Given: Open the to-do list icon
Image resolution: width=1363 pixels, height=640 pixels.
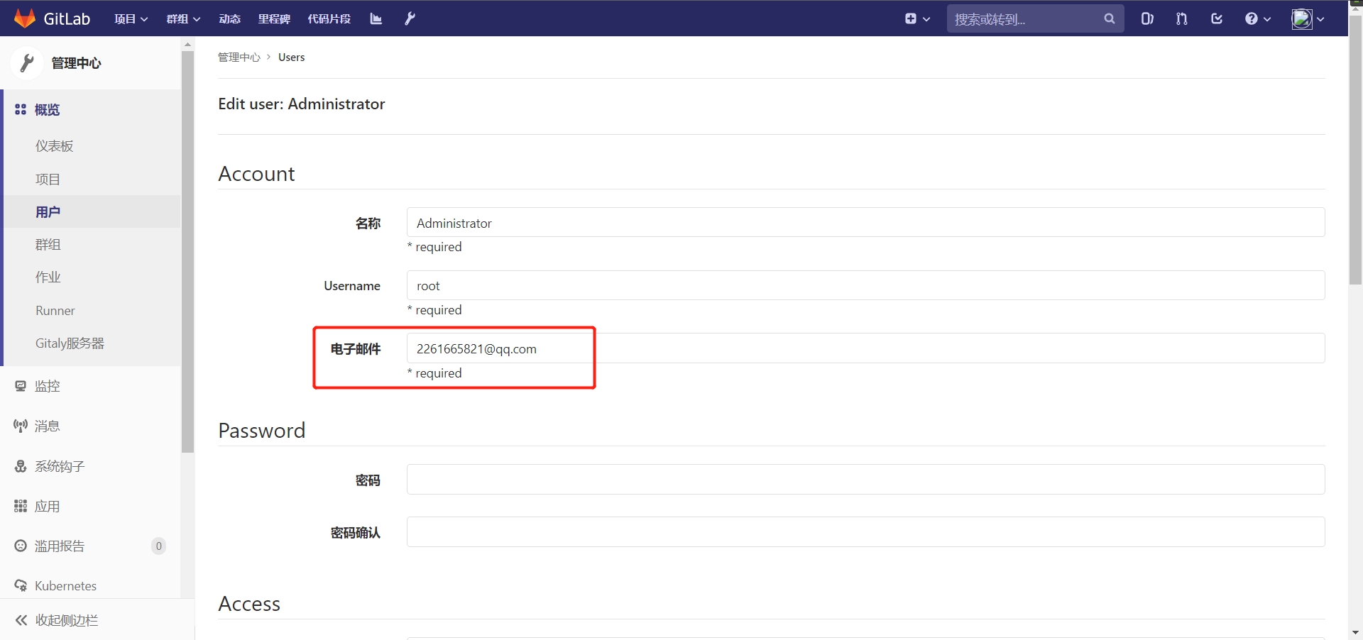Looking at the screenshot, I should pos(1216,18).
